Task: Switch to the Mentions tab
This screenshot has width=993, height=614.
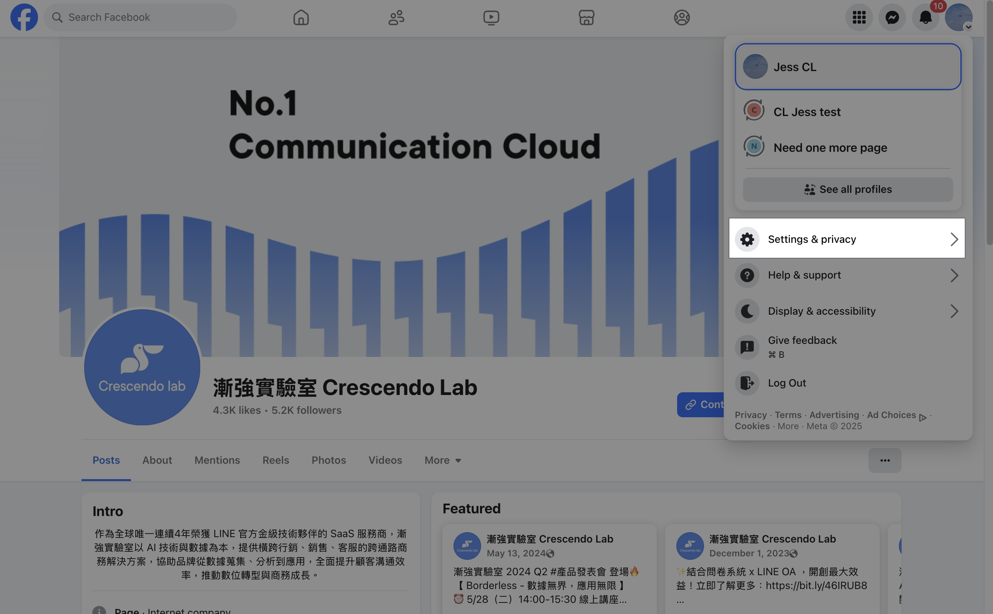Action: [x=217, y=460]
